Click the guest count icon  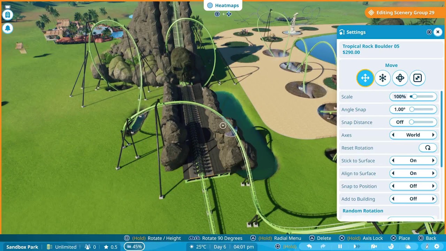pyautogui.click(x=88, y=247)
